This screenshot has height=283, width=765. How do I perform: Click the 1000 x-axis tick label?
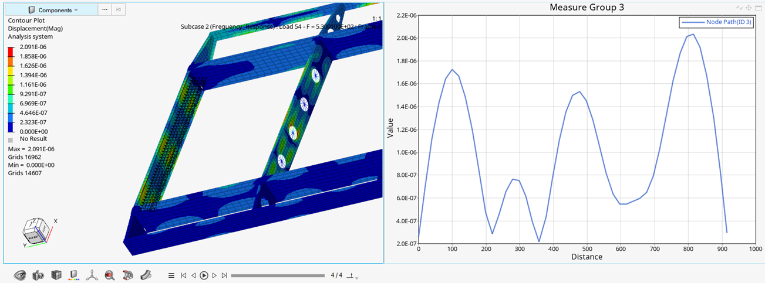coord(756,249)
